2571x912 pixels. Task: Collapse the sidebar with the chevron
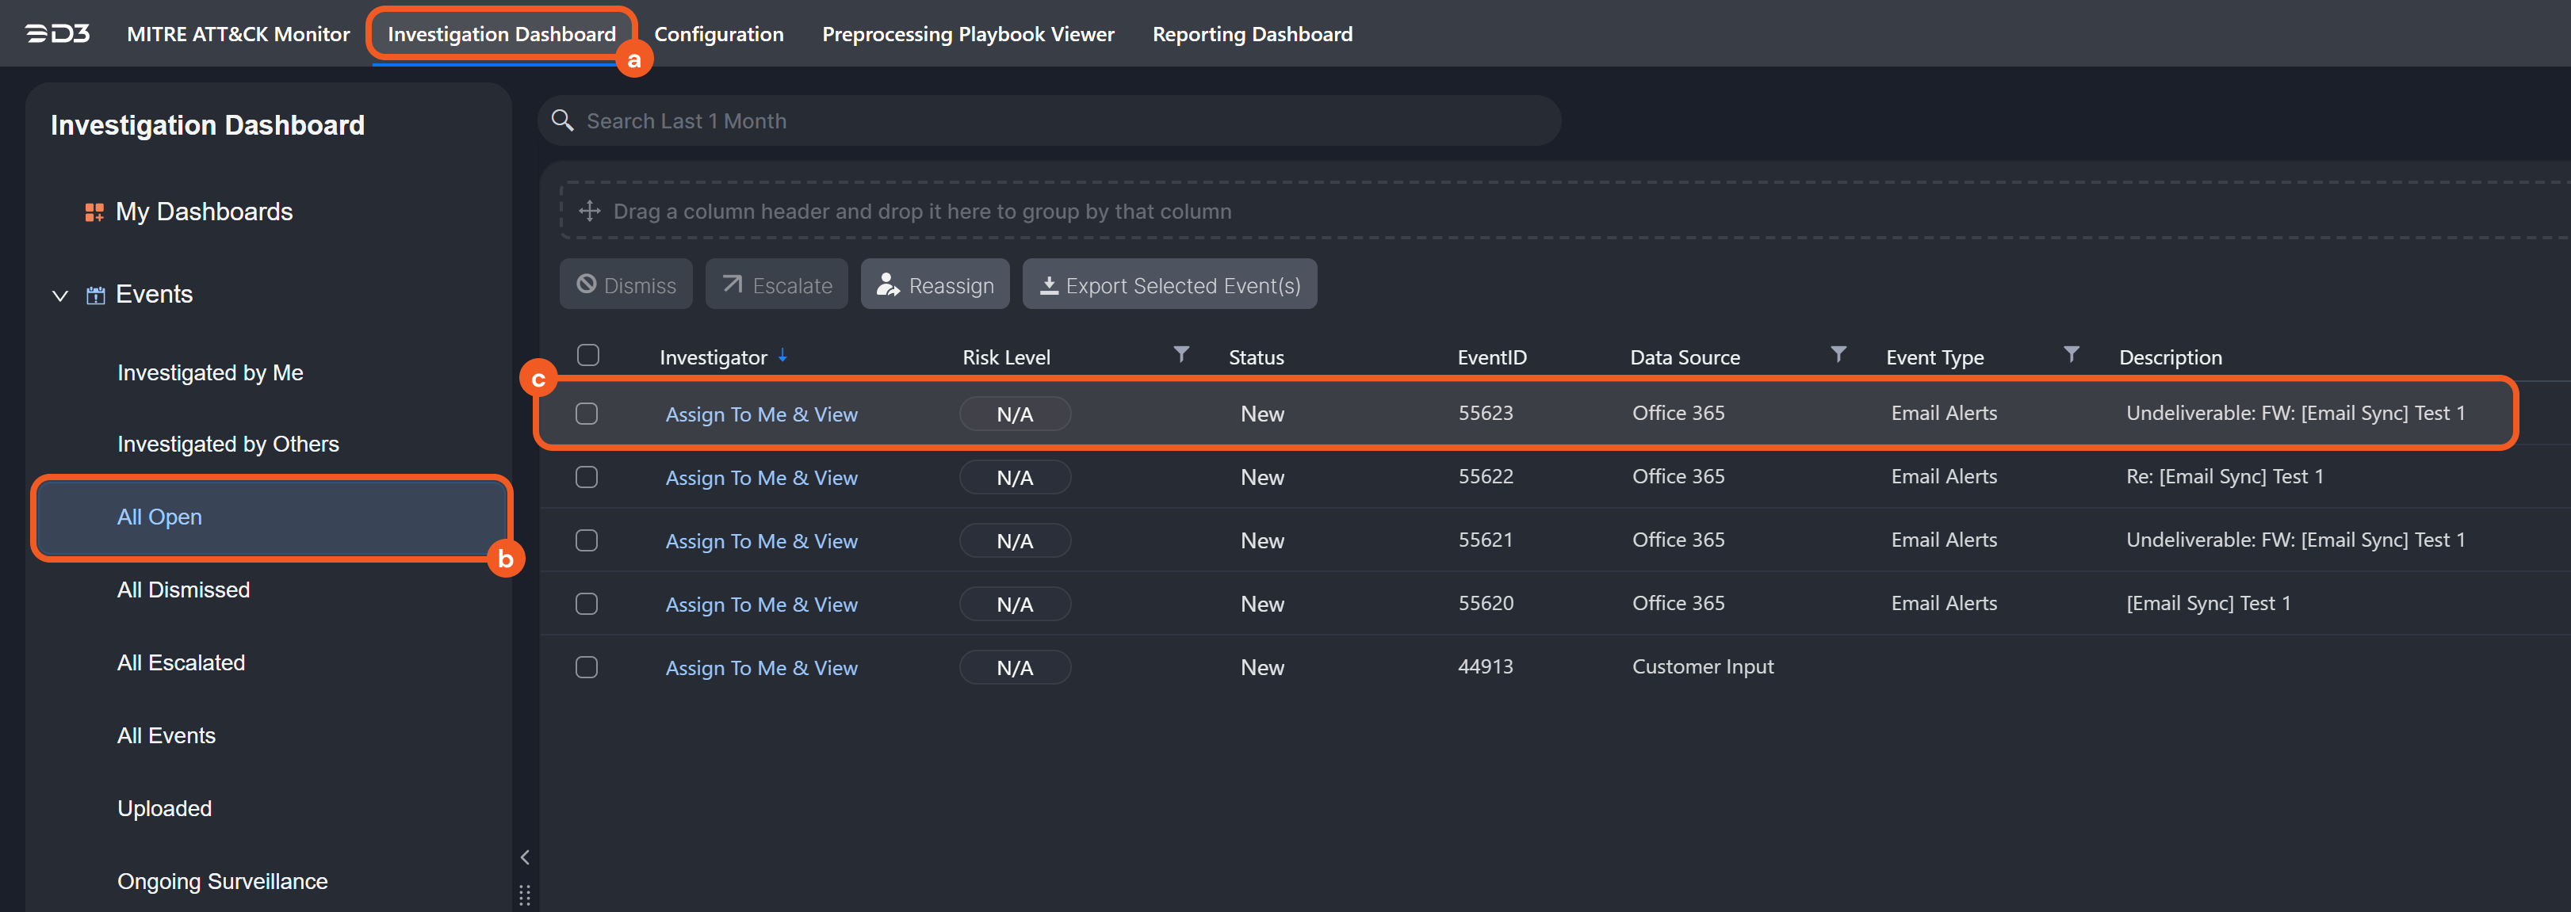(x=525, y=857)
